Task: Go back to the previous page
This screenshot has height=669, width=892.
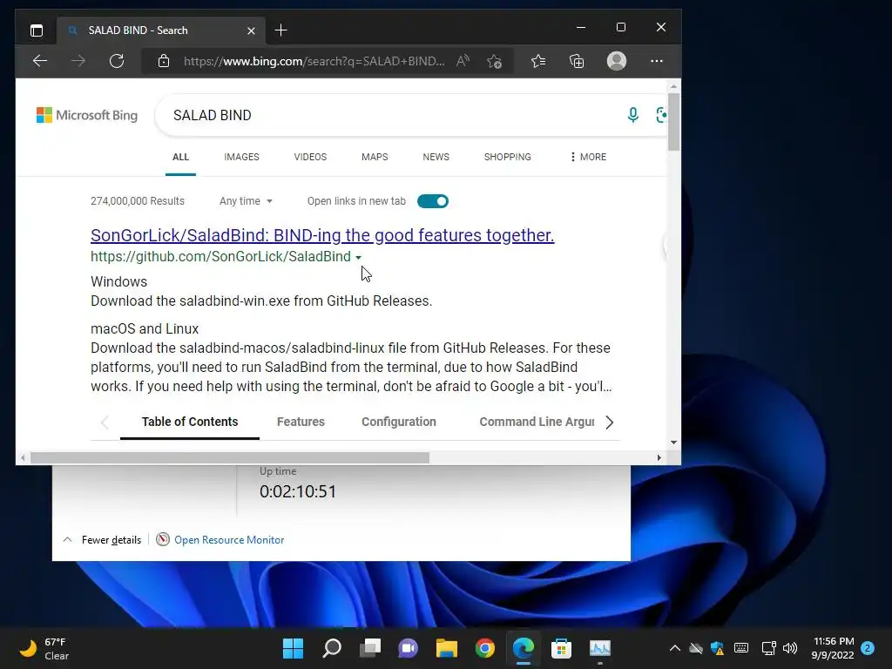Action: (40, 61)
